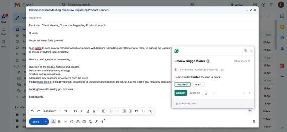This screenshot has width=287, height=132.
Task: Open the Sans Serif font dropdown
Action: click(x=52, y=111)
